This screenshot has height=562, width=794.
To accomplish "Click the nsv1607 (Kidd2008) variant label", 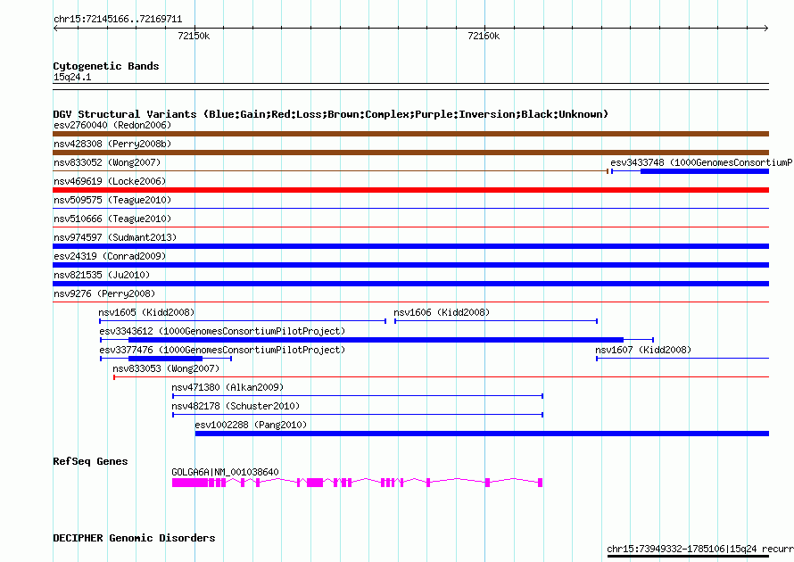I will pos(643,350).
